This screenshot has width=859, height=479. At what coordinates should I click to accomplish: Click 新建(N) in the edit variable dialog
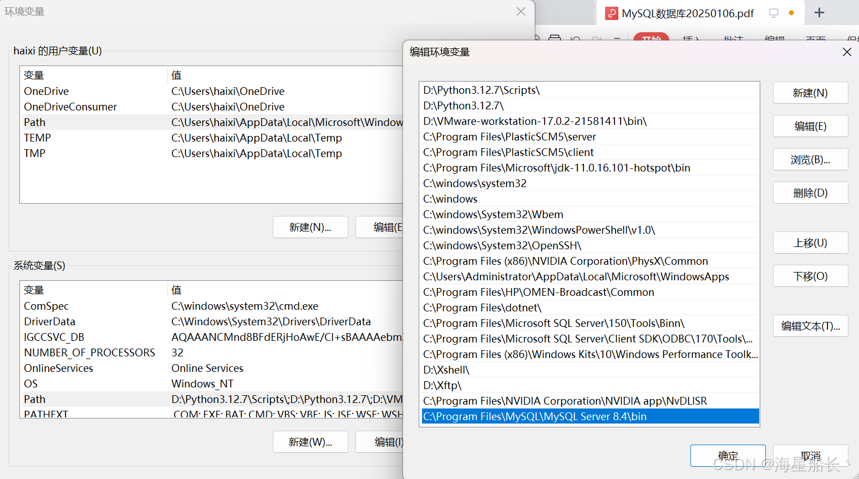[x=810, y=93]
